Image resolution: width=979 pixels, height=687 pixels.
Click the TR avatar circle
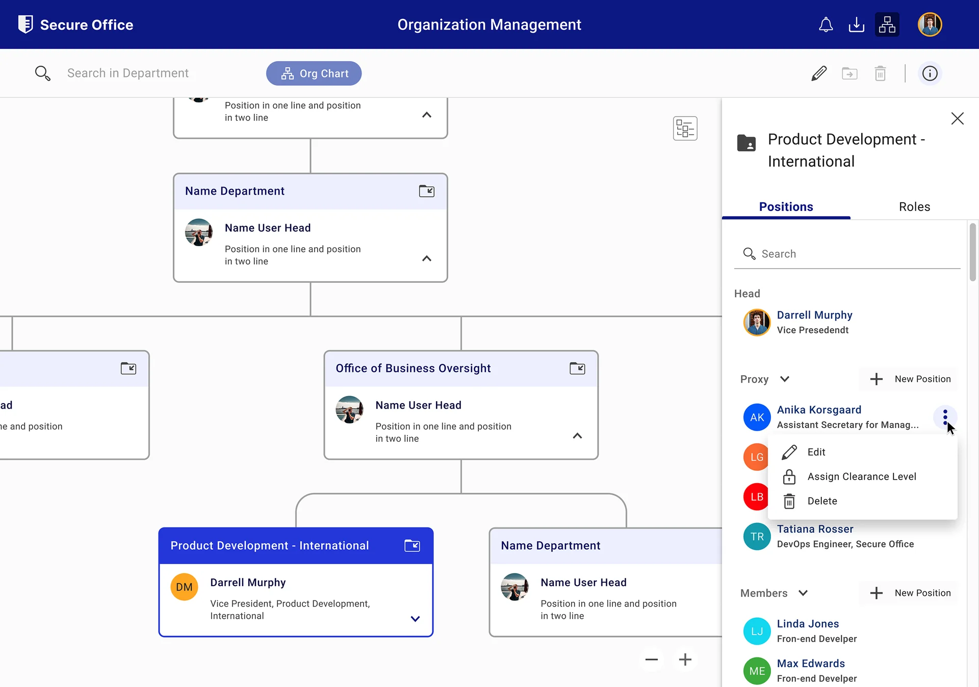tap(757, 537)
